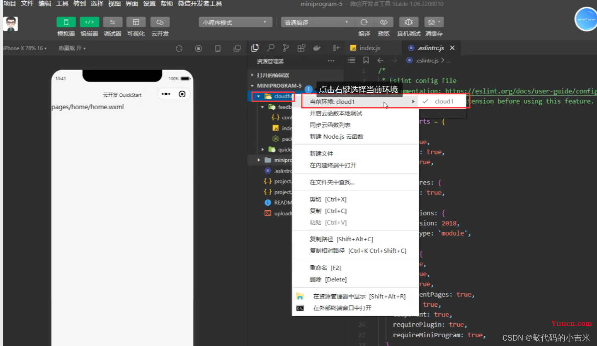Expand the quicks... cloud function folder
This screenshot has height=346, width=597.
262,149
